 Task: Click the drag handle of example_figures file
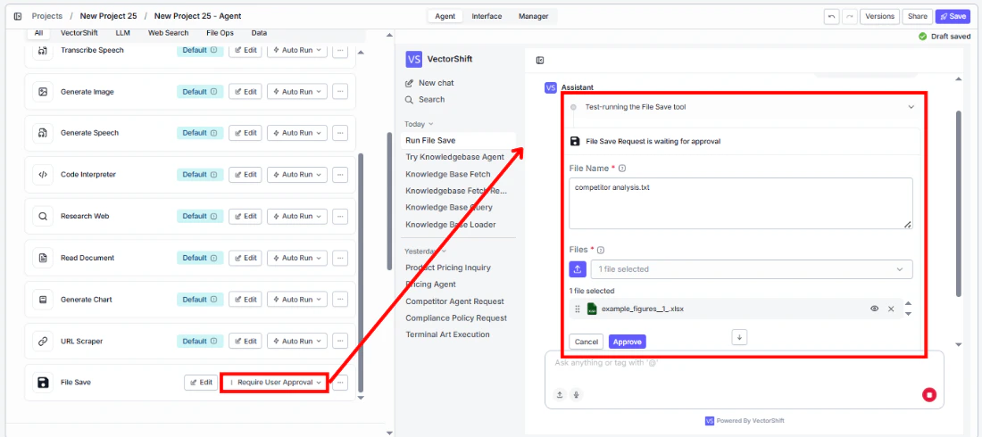tap(578, 309)
